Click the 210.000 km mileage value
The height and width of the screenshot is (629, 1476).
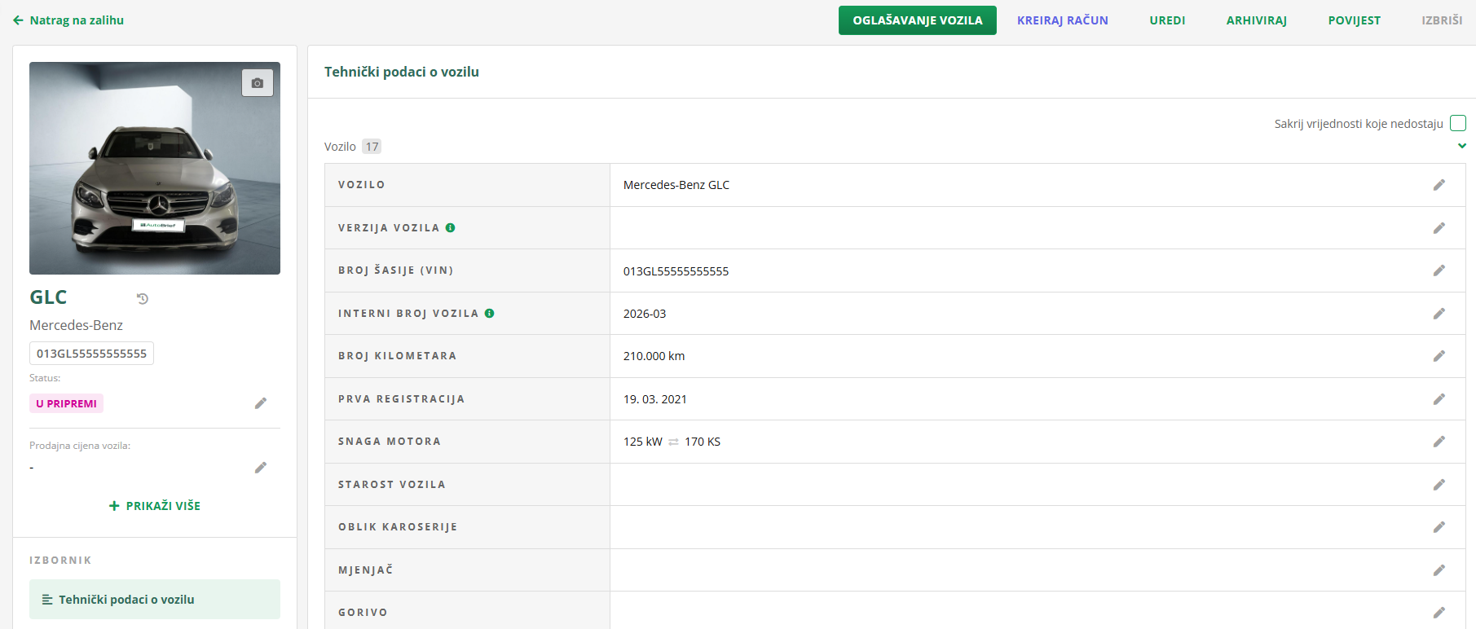coord(654,356)
